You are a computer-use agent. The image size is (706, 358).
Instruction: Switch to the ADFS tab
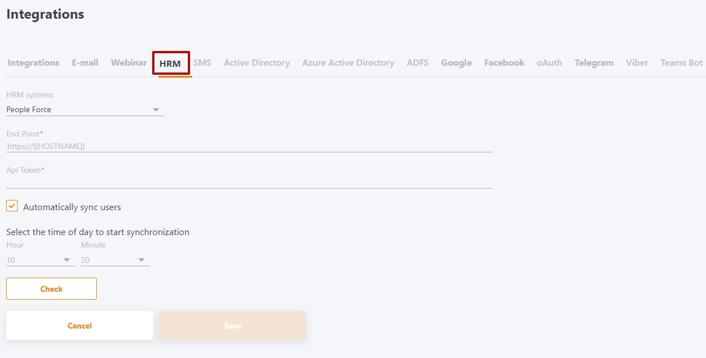(417, 63)
